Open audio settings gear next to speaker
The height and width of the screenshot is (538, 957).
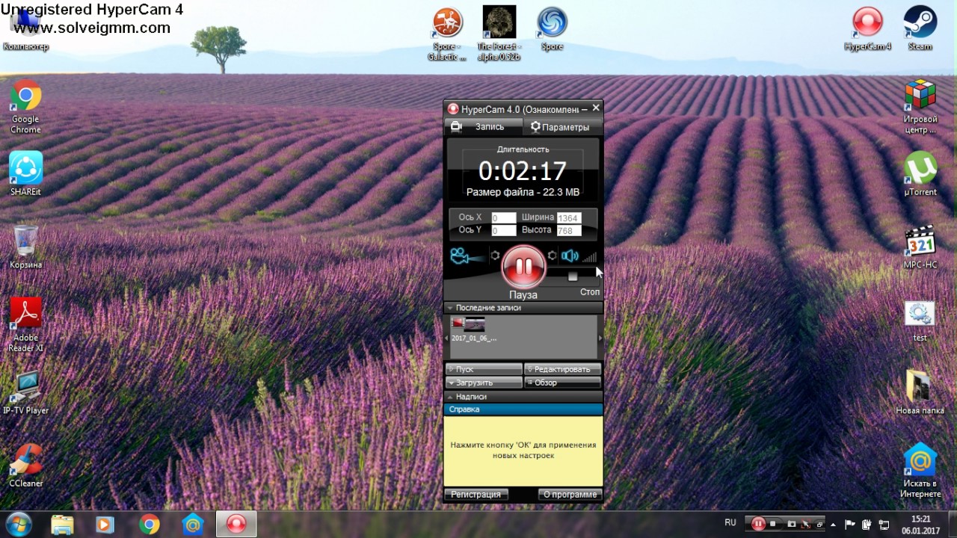coord(552,256)
